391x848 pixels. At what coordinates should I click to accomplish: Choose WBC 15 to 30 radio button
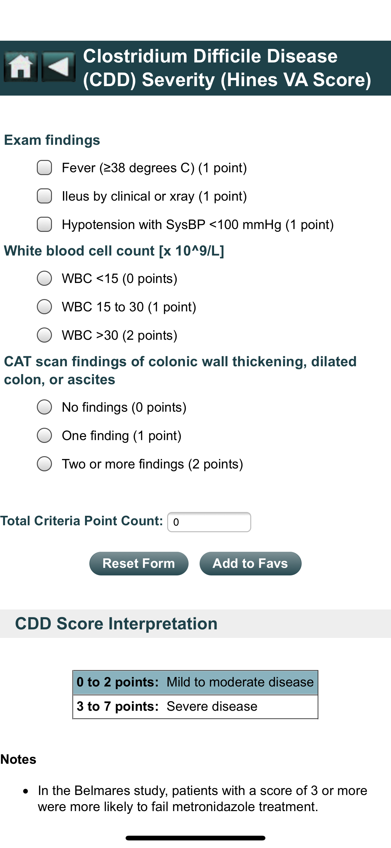coord(44,306)
